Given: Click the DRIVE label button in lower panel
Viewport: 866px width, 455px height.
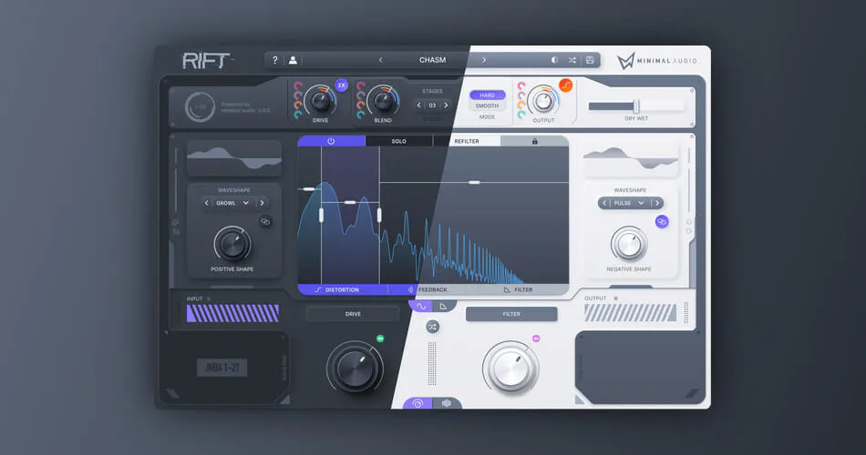Looking at the screenshot, I should tap(353, 314).
